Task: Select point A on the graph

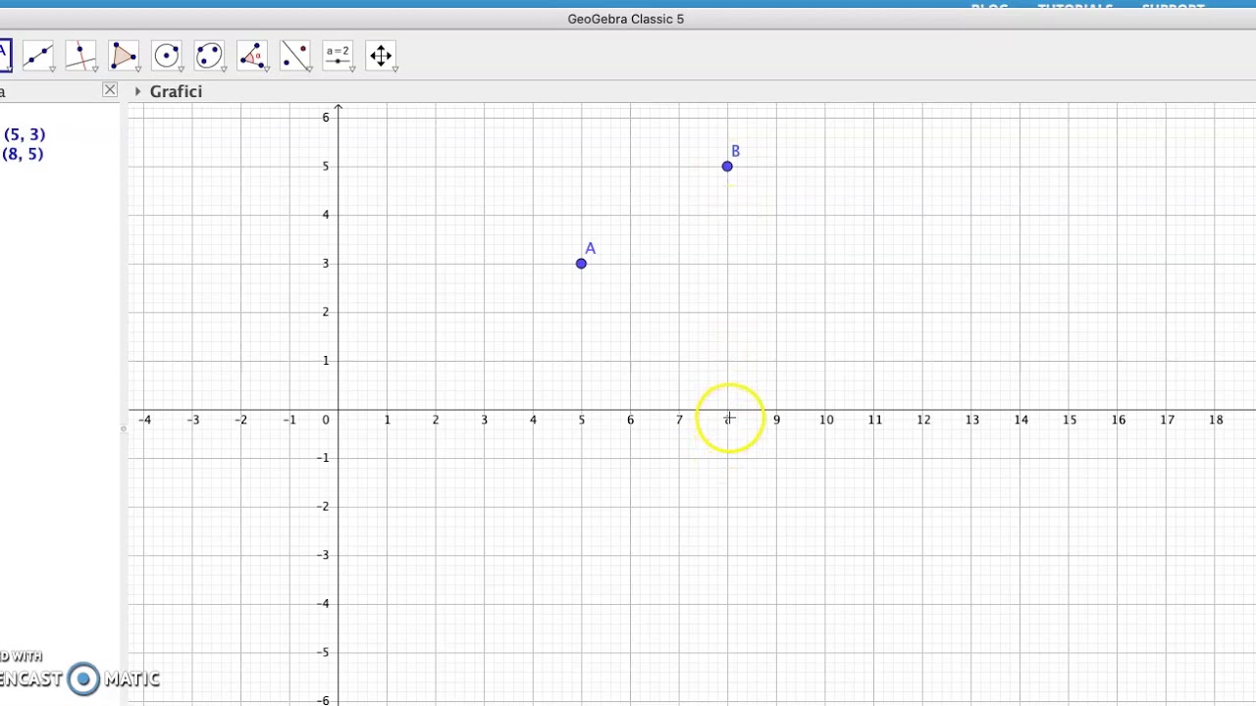Action: [x=581, y=263]
